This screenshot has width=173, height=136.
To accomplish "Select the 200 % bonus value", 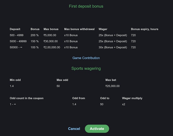I will 35,35.
